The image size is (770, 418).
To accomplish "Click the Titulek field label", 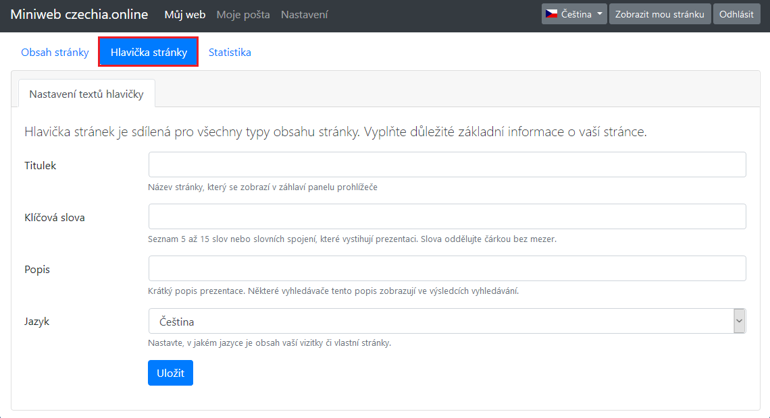I will (x=41, y=165).
